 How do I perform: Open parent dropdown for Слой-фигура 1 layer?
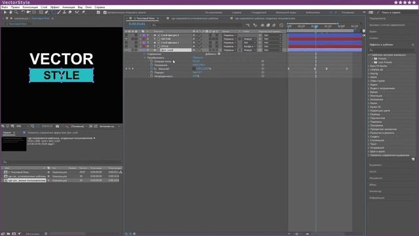point(272,43)
